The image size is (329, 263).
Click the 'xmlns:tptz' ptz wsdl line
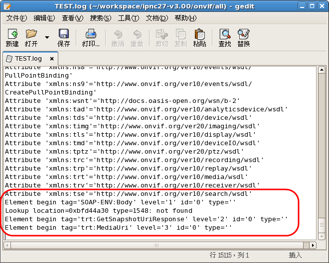coord(124,152)
